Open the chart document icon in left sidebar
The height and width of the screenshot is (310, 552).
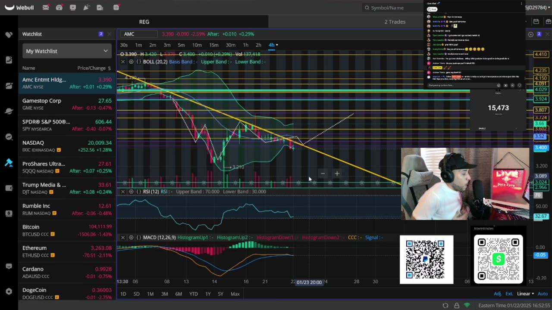coord(9,60)
